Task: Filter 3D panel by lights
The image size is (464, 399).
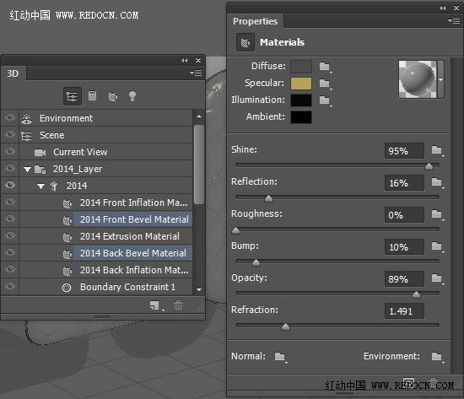Action: pos(132,96)
